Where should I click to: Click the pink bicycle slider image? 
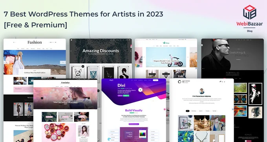pos(166,57)
